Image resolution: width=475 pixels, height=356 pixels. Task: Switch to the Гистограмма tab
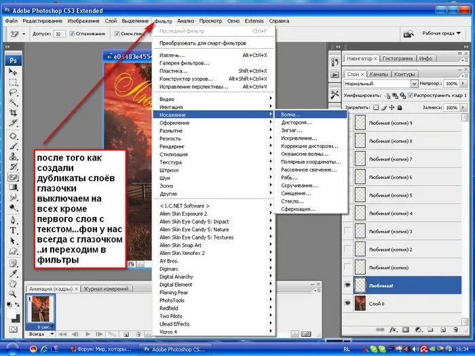tap(398, 58)
